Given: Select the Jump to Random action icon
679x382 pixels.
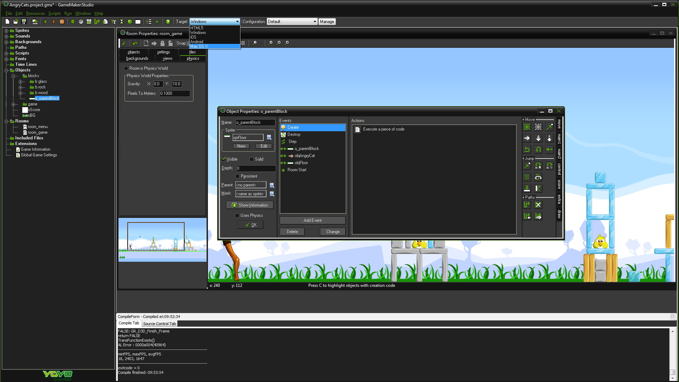Looking at the screenshot, I should 550,166.
